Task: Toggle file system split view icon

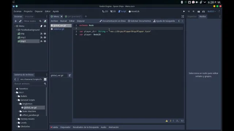Action: point(45,79)
